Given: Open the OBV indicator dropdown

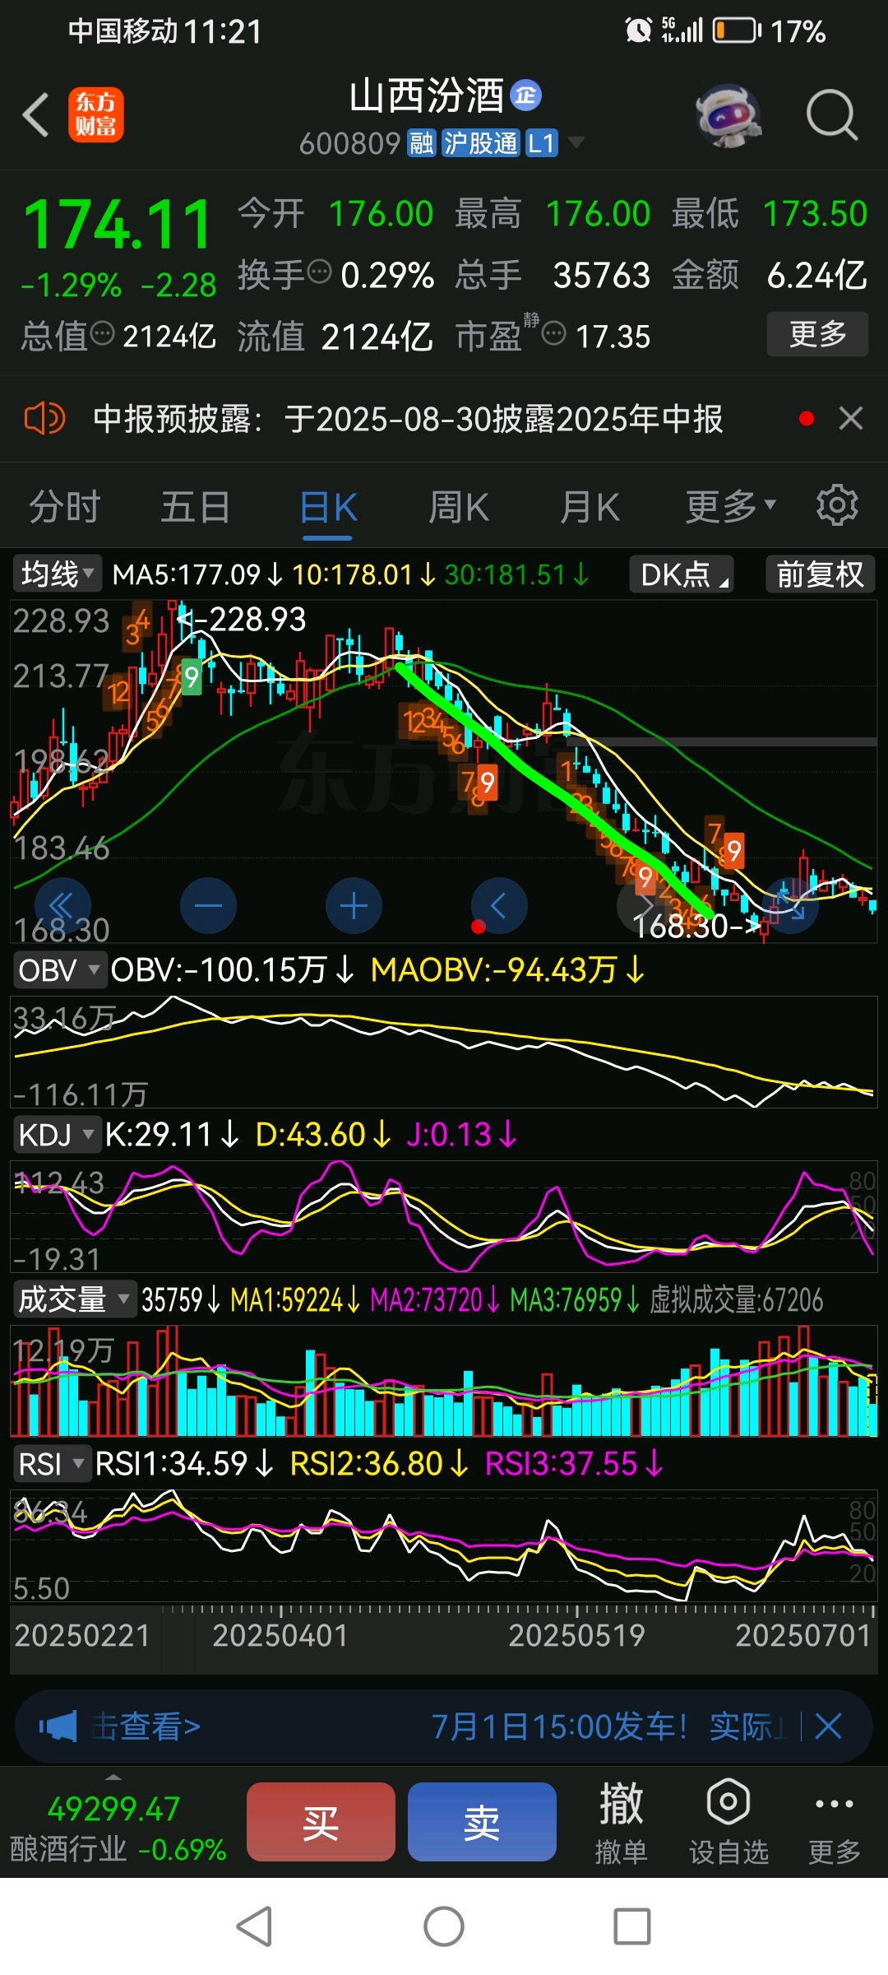Looking at the screenshot, I should [x=58, y=970].
